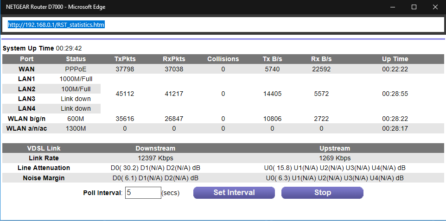Click the Downstream column header
The image size is (446, 221).
(x=155, y=148)
